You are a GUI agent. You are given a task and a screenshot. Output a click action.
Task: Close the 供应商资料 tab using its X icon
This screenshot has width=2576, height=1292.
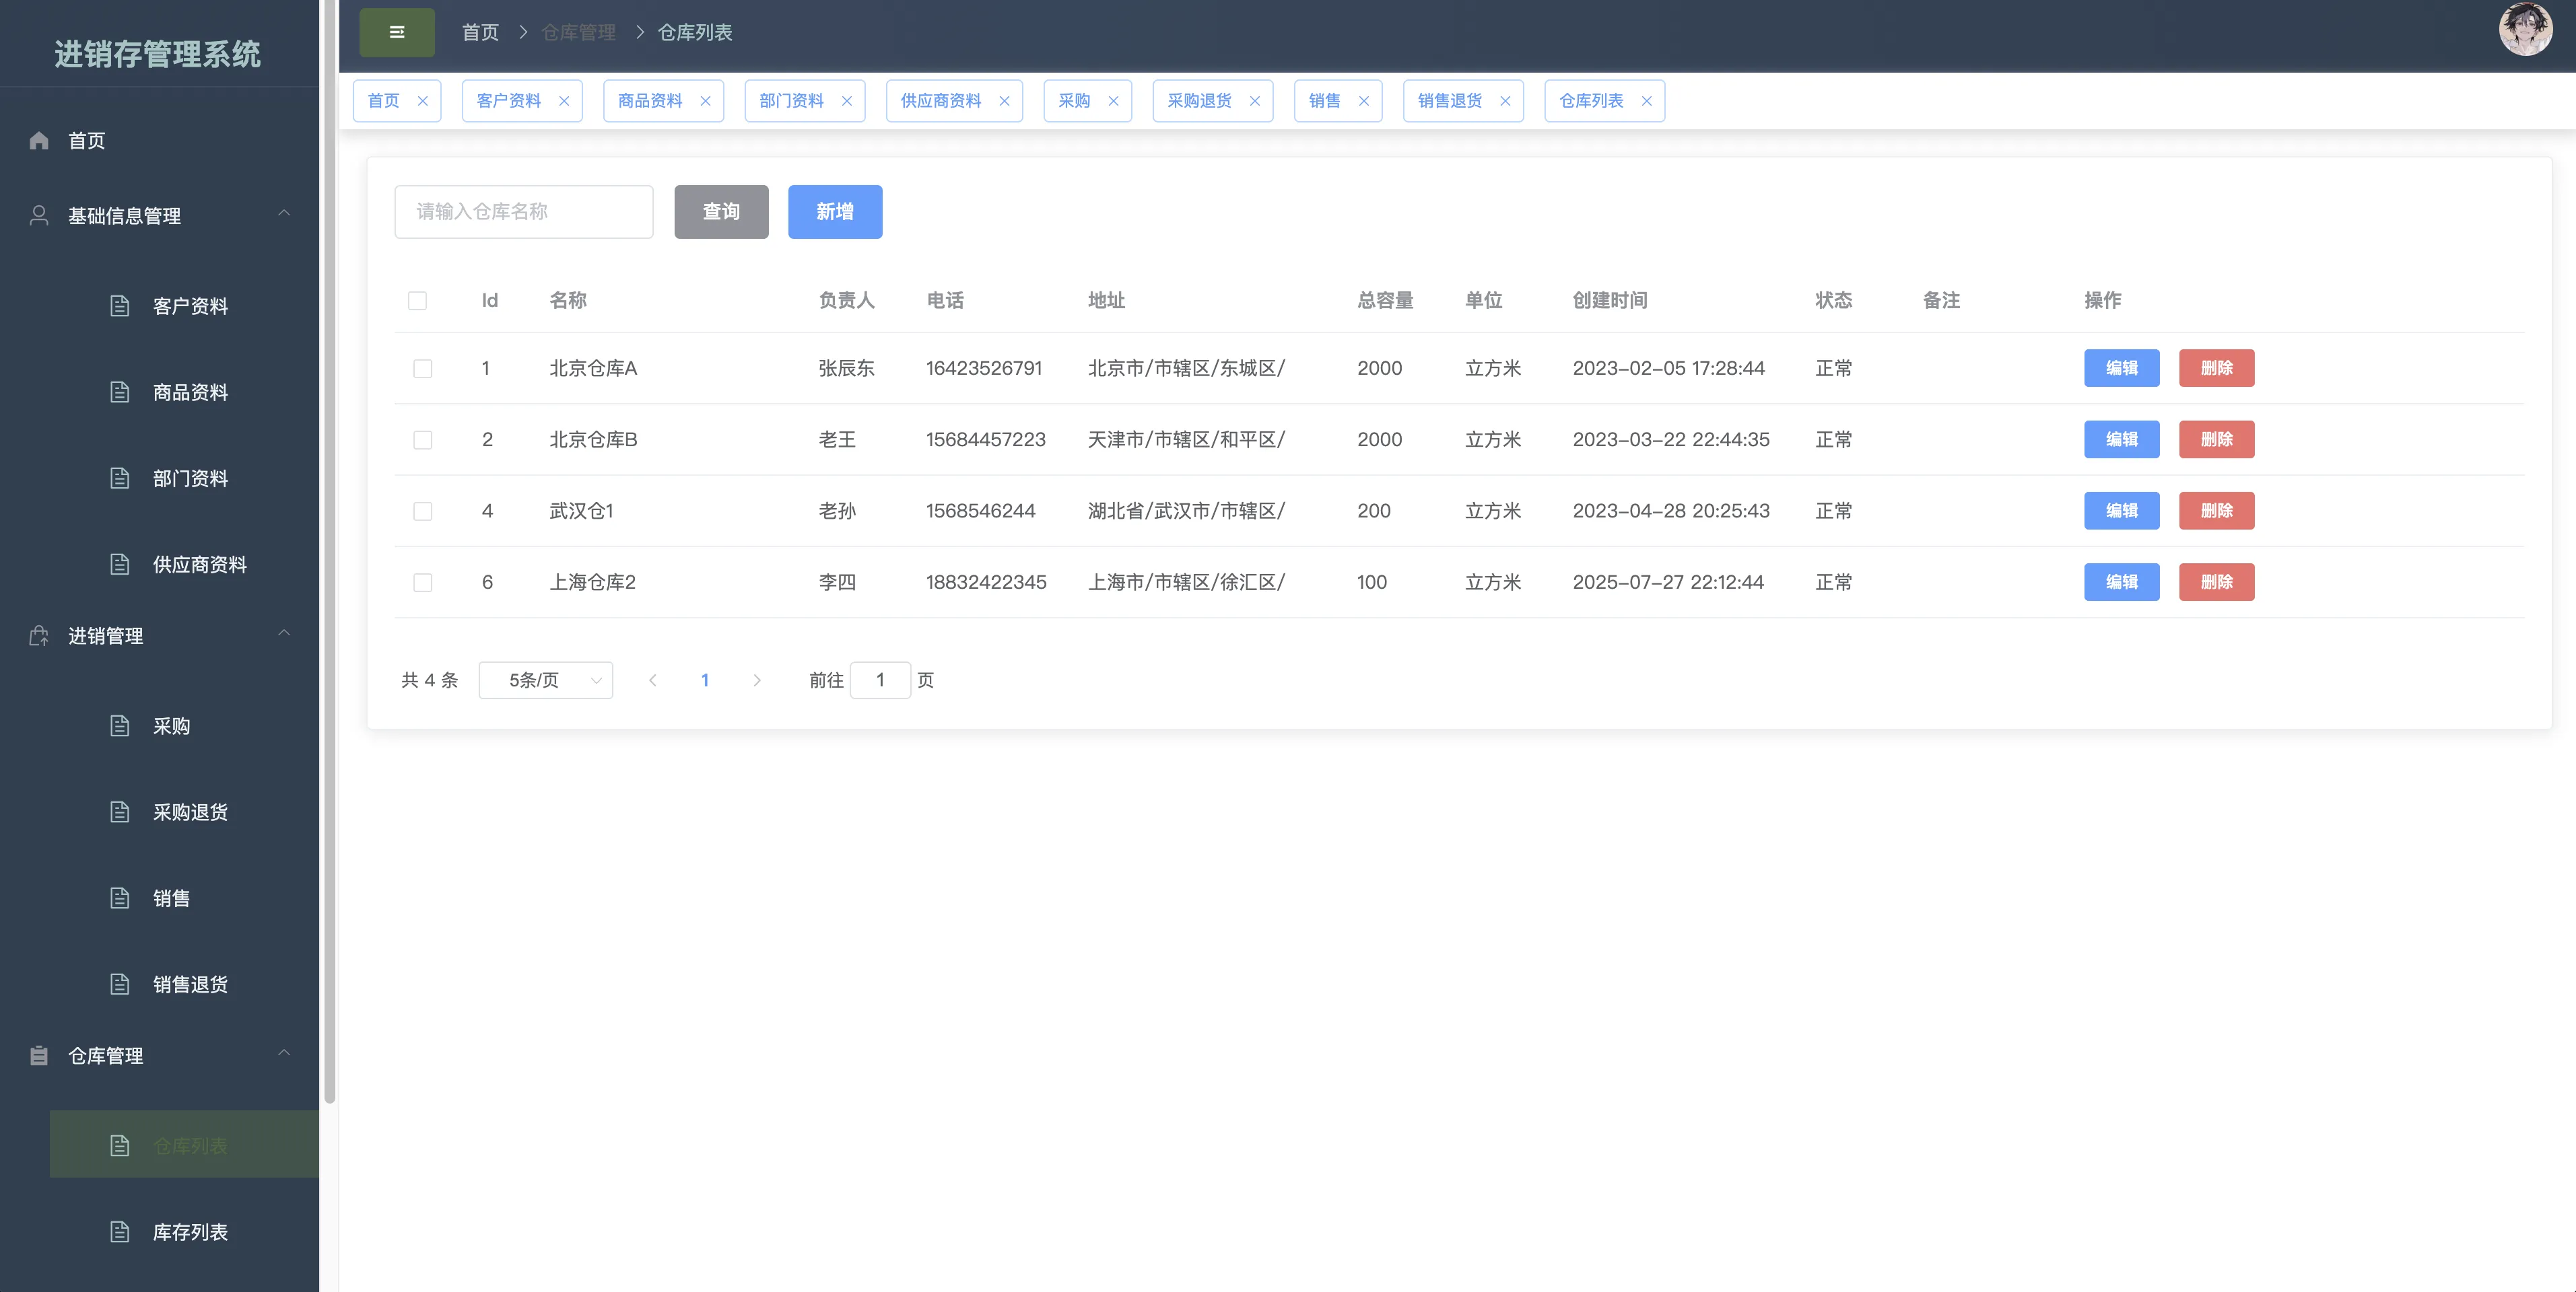point(1004,101)
